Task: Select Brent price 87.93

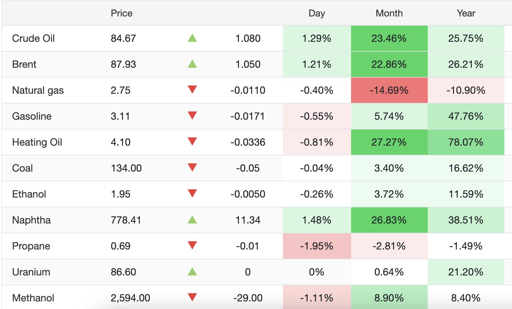Action: tap(123, 64)
